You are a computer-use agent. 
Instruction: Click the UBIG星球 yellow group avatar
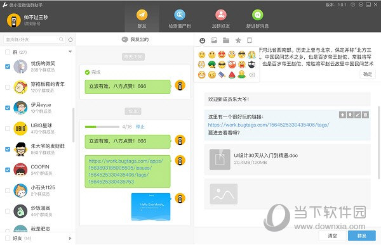[20, 129]
